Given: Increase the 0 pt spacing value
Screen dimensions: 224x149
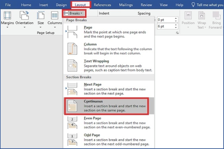Looking at the screenshot, I should tap(176, 18).
